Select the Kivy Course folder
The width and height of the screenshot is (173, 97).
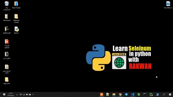tap(16, 5)
